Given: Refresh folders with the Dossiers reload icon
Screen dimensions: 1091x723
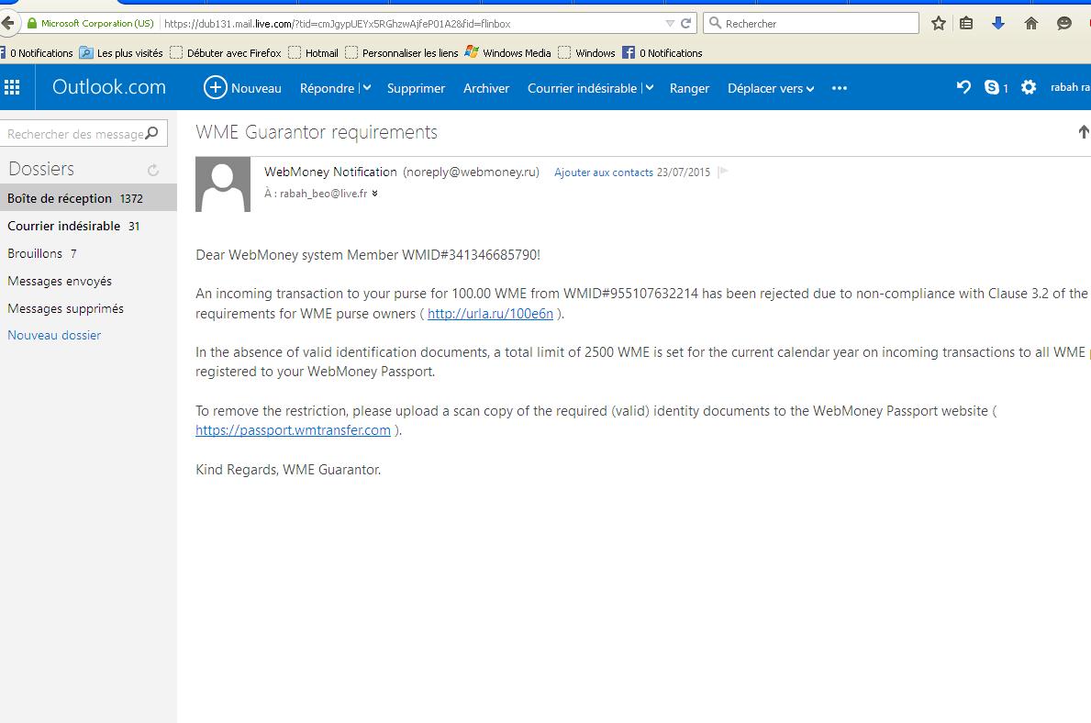Looking at the screenshot, I should coord(153,170).
